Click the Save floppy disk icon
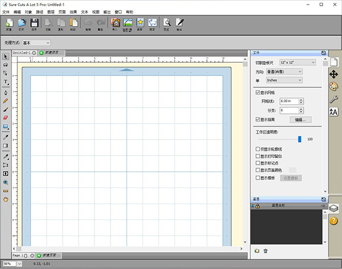Image resolution: width=342 pixels, height=269 pixels. pyautogui.click(x=34, y=23)
